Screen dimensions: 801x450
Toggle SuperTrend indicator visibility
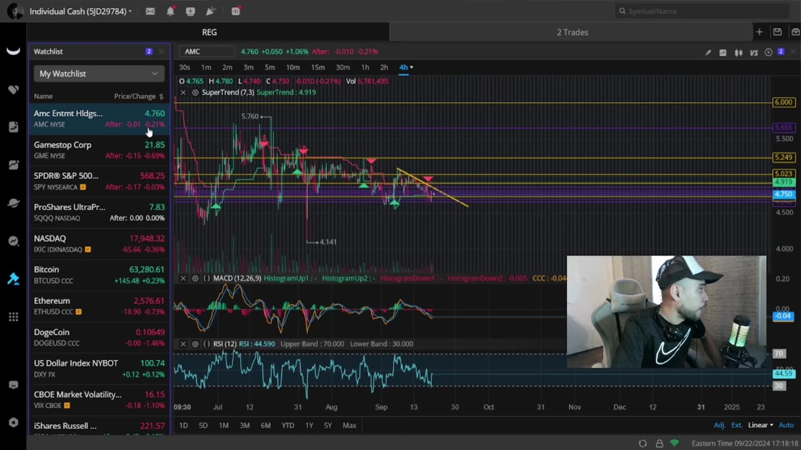click(x=195, y=92)
